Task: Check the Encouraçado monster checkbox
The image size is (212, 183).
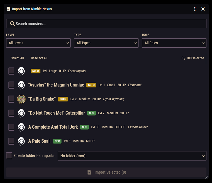Action: pos(11,71)
